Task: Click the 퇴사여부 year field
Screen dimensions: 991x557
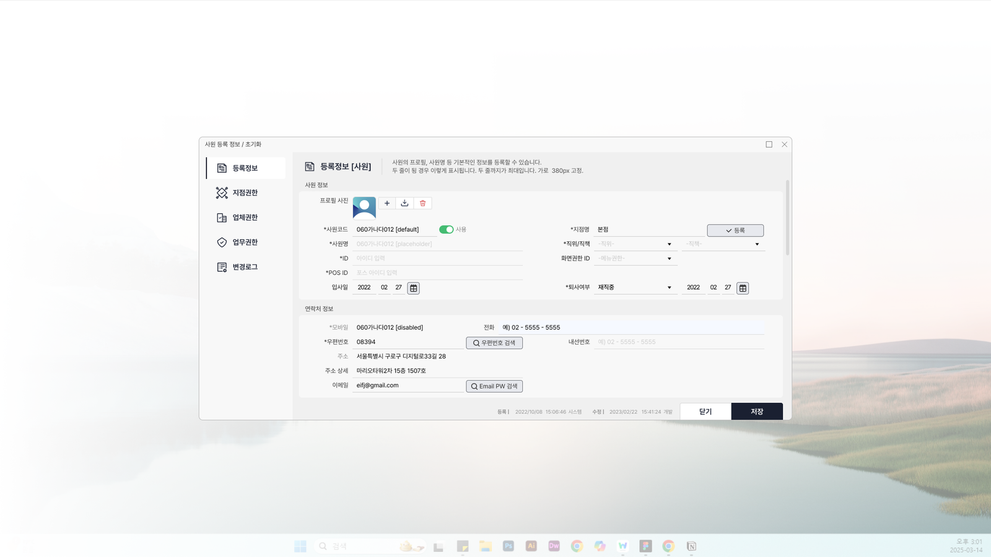Action: (694, 288)
